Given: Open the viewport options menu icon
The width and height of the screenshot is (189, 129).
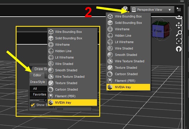Looking at the screenshot, I should pos(179,9).
